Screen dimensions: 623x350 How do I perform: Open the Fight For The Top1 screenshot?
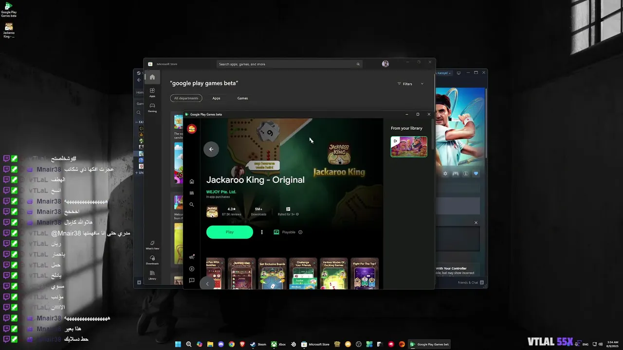pos(365,274)
